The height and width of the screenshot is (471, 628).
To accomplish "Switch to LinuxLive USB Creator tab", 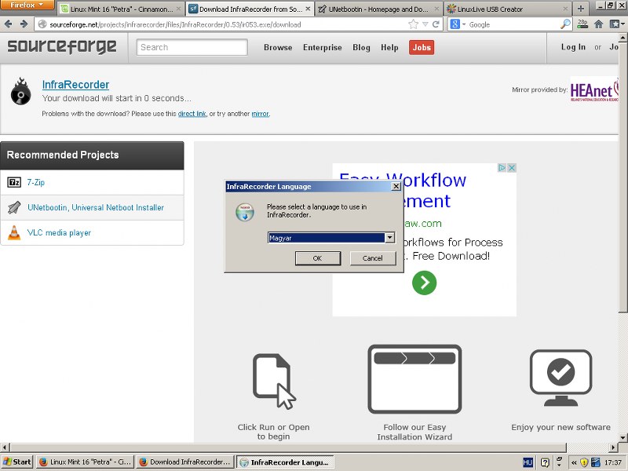I will tap(508, 9).
